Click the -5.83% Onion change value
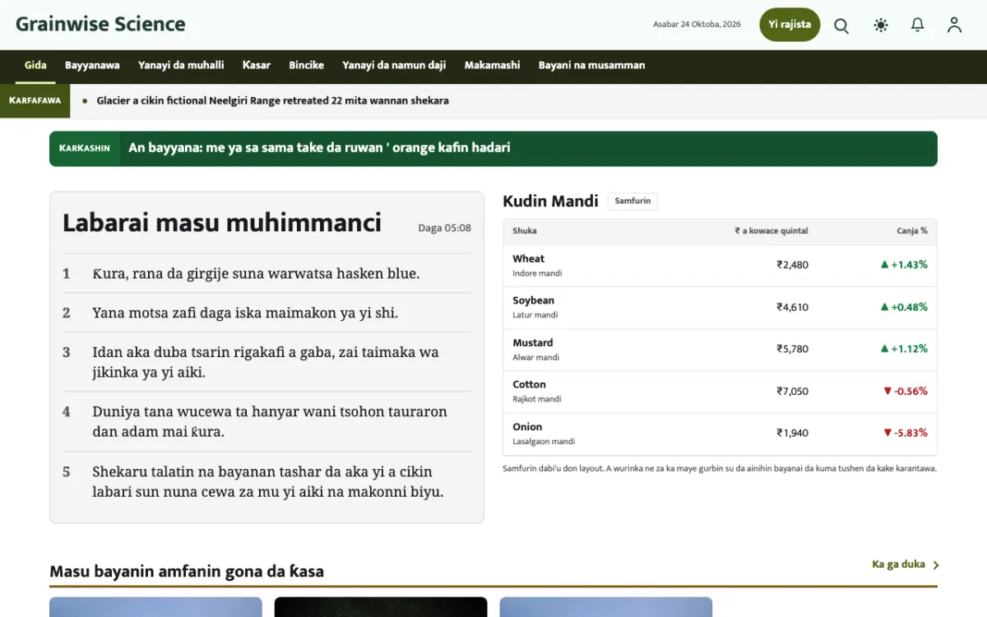Screen dimensions: 987x617 [905, 433]
